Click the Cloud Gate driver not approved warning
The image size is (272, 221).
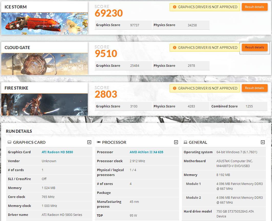[x=205, y=48]
